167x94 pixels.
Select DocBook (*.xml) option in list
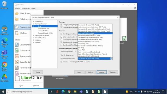[x=95, y=44]
